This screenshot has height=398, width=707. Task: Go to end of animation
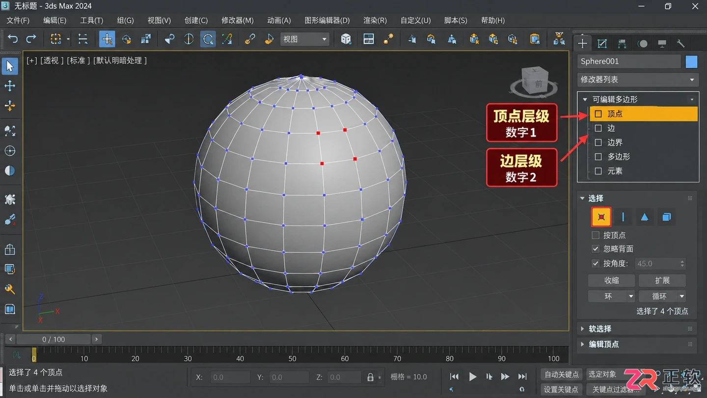(522, 377)
